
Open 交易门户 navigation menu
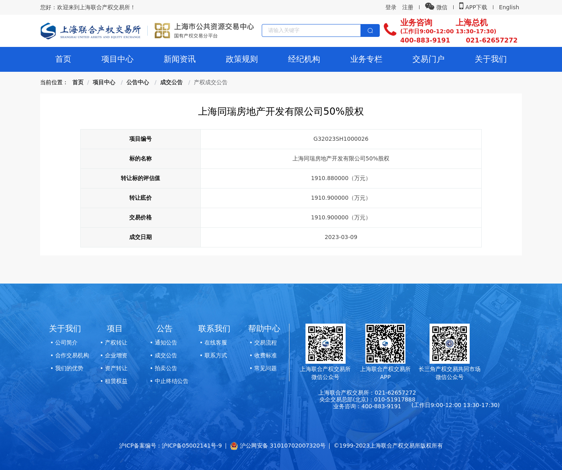point(428,59)
